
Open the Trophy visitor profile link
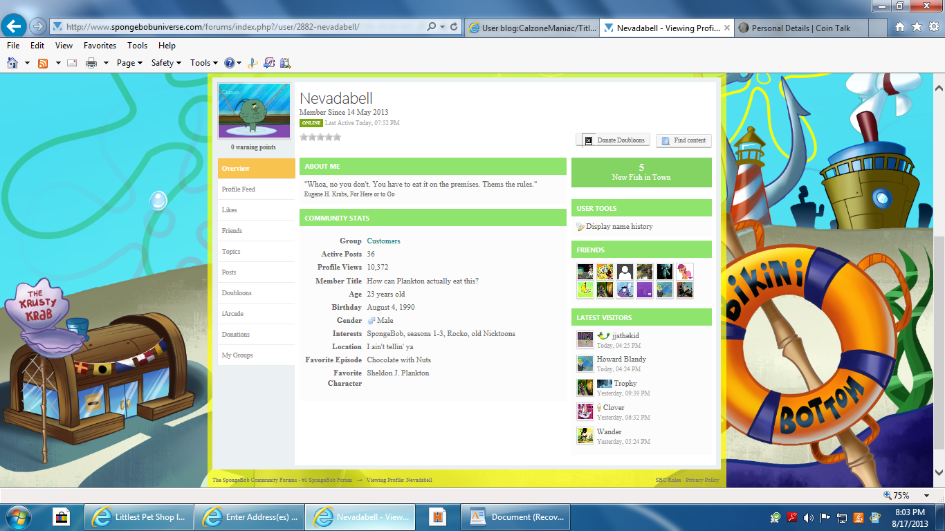click(x=625, y=384)
